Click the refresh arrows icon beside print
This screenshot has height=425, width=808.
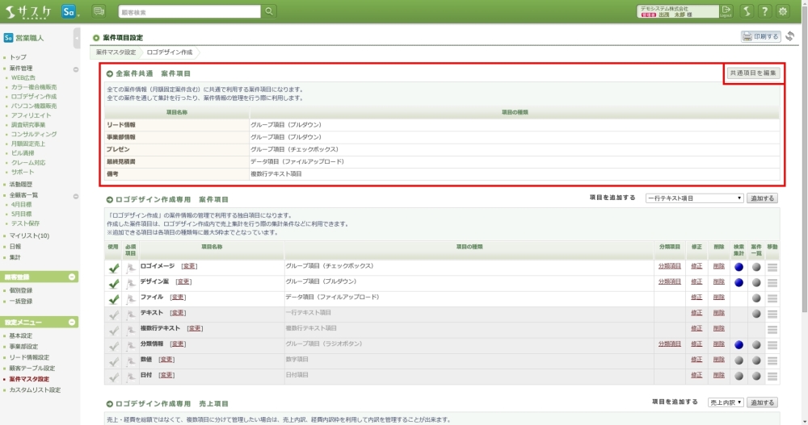pos(789,37)
